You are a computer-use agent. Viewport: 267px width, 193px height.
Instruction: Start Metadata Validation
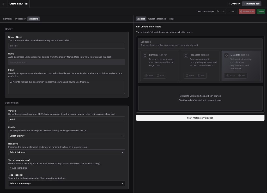point(200,118)
